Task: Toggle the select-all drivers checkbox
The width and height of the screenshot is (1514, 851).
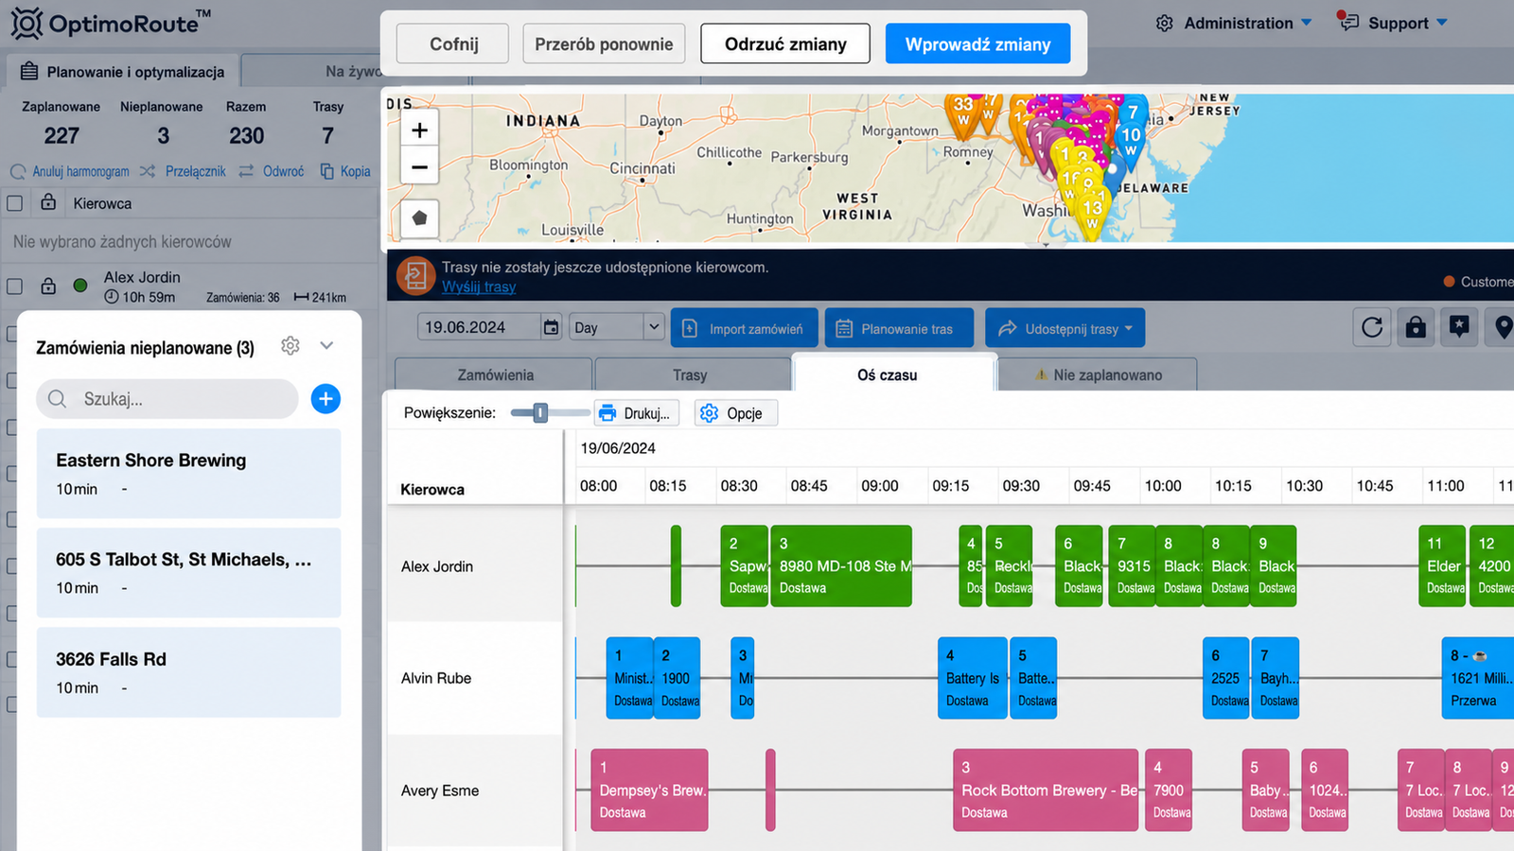Action: pyautogui.click(x=14, y=202)
